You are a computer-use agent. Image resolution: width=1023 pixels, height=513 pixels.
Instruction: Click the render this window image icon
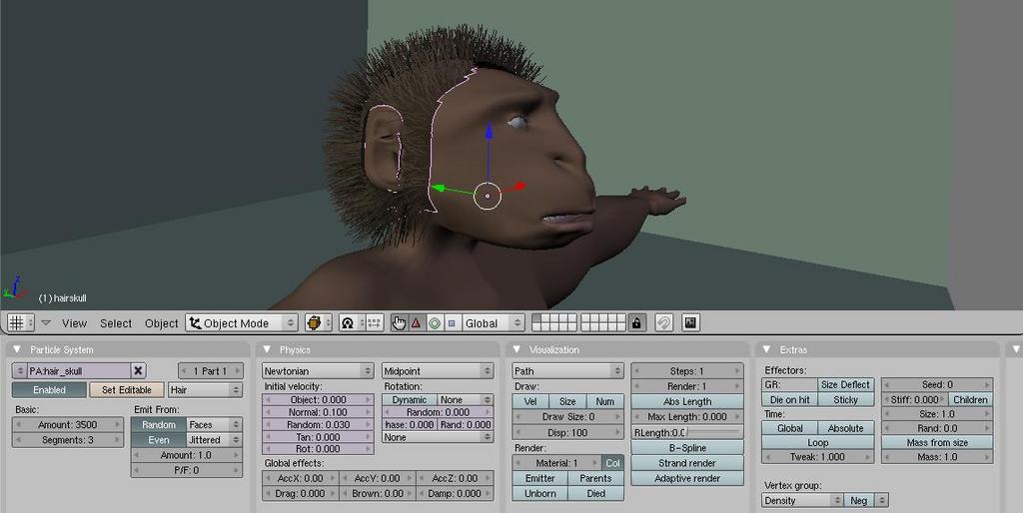tap(691, 322)
